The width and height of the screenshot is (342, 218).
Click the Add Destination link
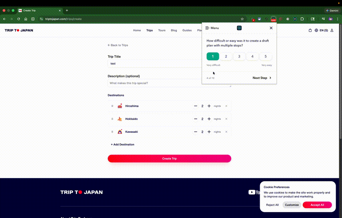(122, 144)
